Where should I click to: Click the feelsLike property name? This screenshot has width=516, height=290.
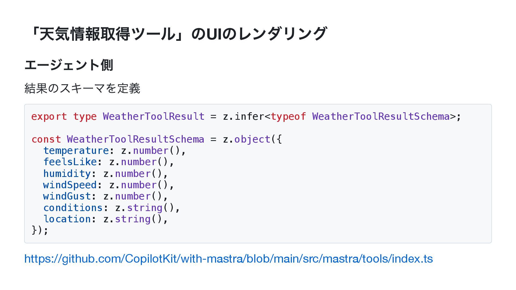[70, 162]
